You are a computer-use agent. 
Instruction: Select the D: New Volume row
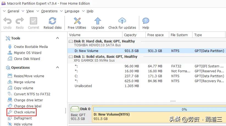point(147,51)
